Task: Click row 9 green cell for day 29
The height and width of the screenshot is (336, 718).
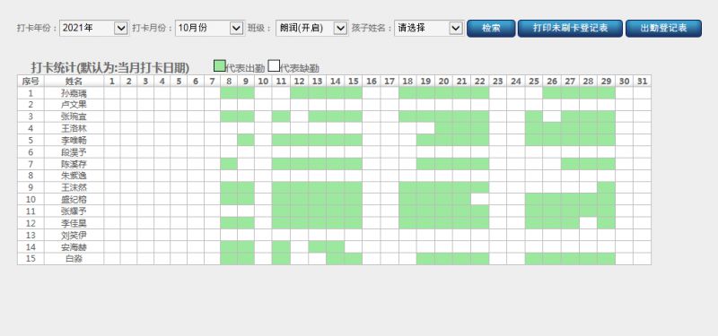Action: pyautogui.click(x=606, y=188)
